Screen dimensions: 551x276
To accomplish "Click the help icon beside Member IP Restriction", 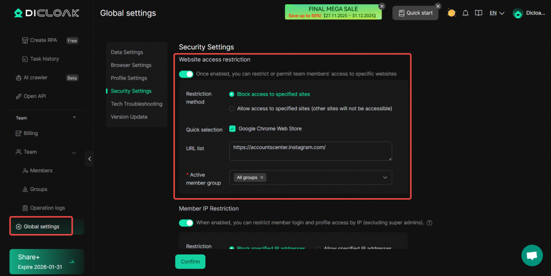I will click(x=429, y=223).
